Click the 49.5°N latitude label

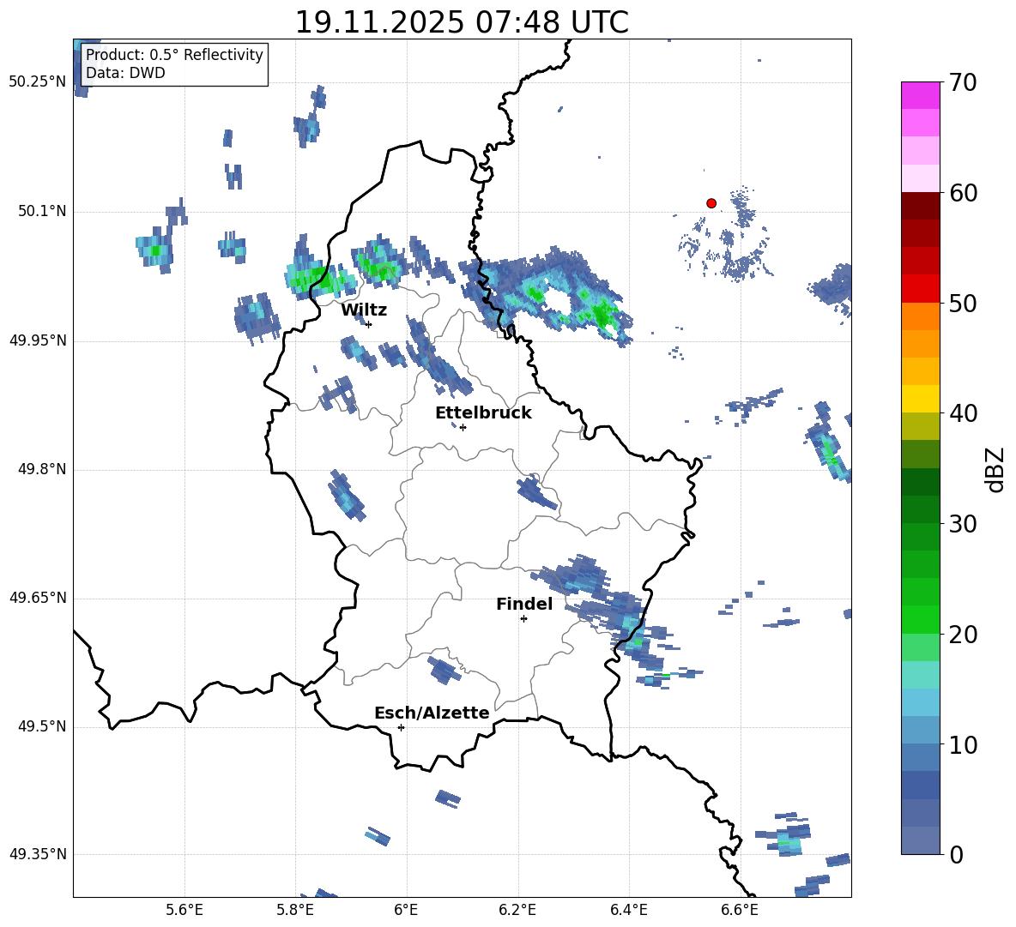pos(42,726)
